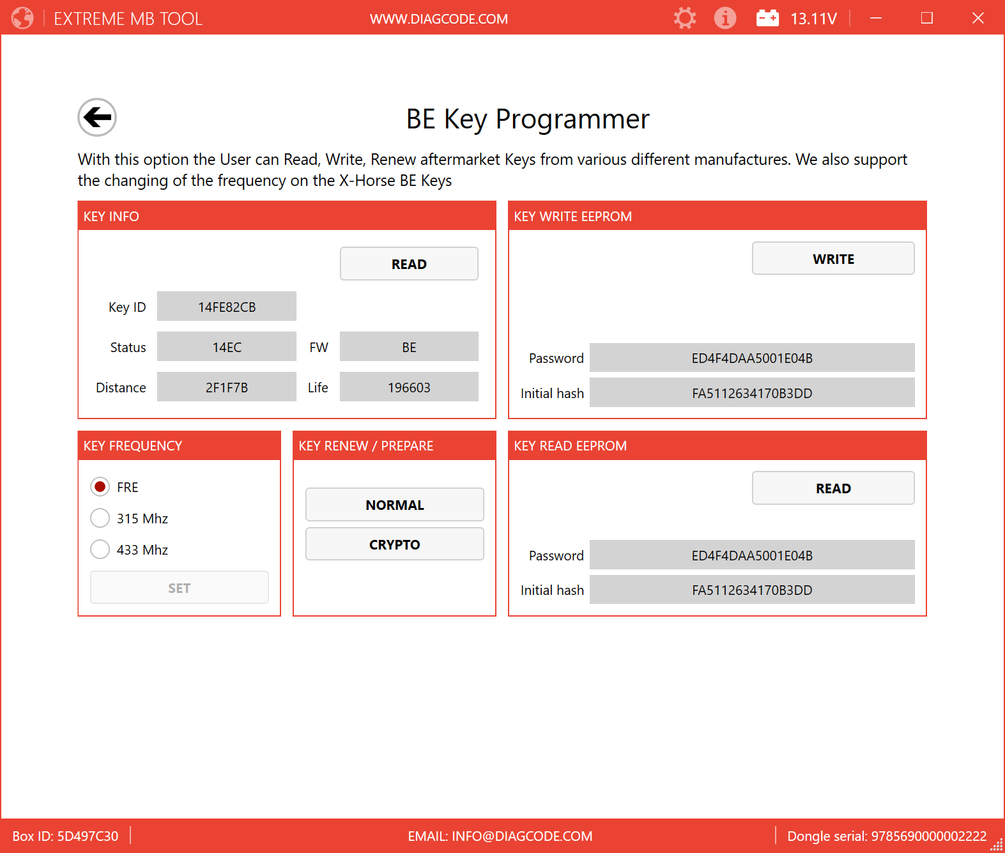
Task: Click the Key ID field
Action: pos(227,307)
